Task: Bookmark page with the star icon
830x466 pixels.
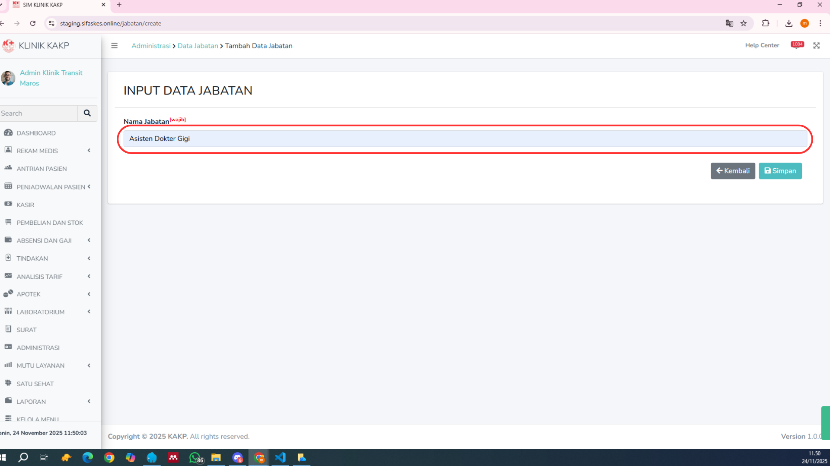Action: click(x=744, y=23)
